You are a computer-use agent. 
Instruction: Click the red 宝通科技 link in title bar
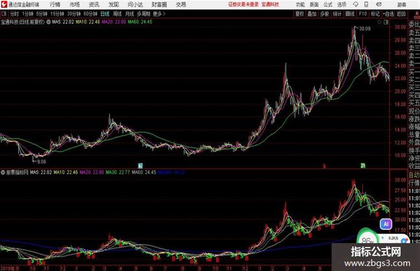click(x=270, y=4)
